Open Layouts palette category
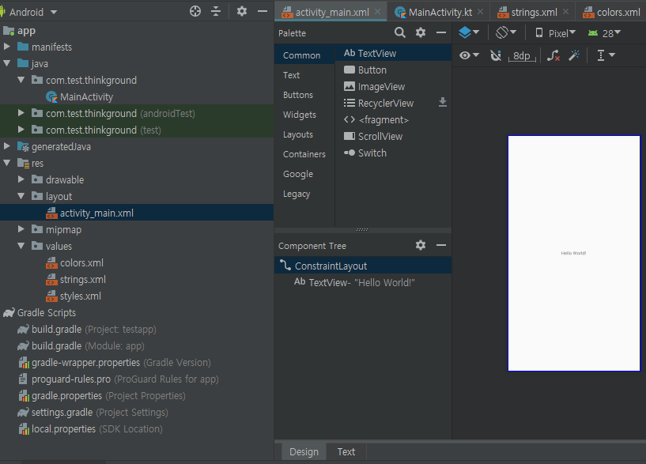 (x=304, y=134)
